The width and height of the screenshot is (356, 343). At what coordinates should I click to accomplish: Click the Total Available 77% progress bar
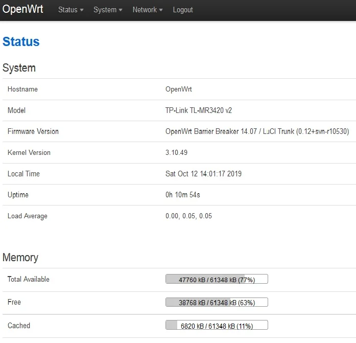click(x=217, y=279)
